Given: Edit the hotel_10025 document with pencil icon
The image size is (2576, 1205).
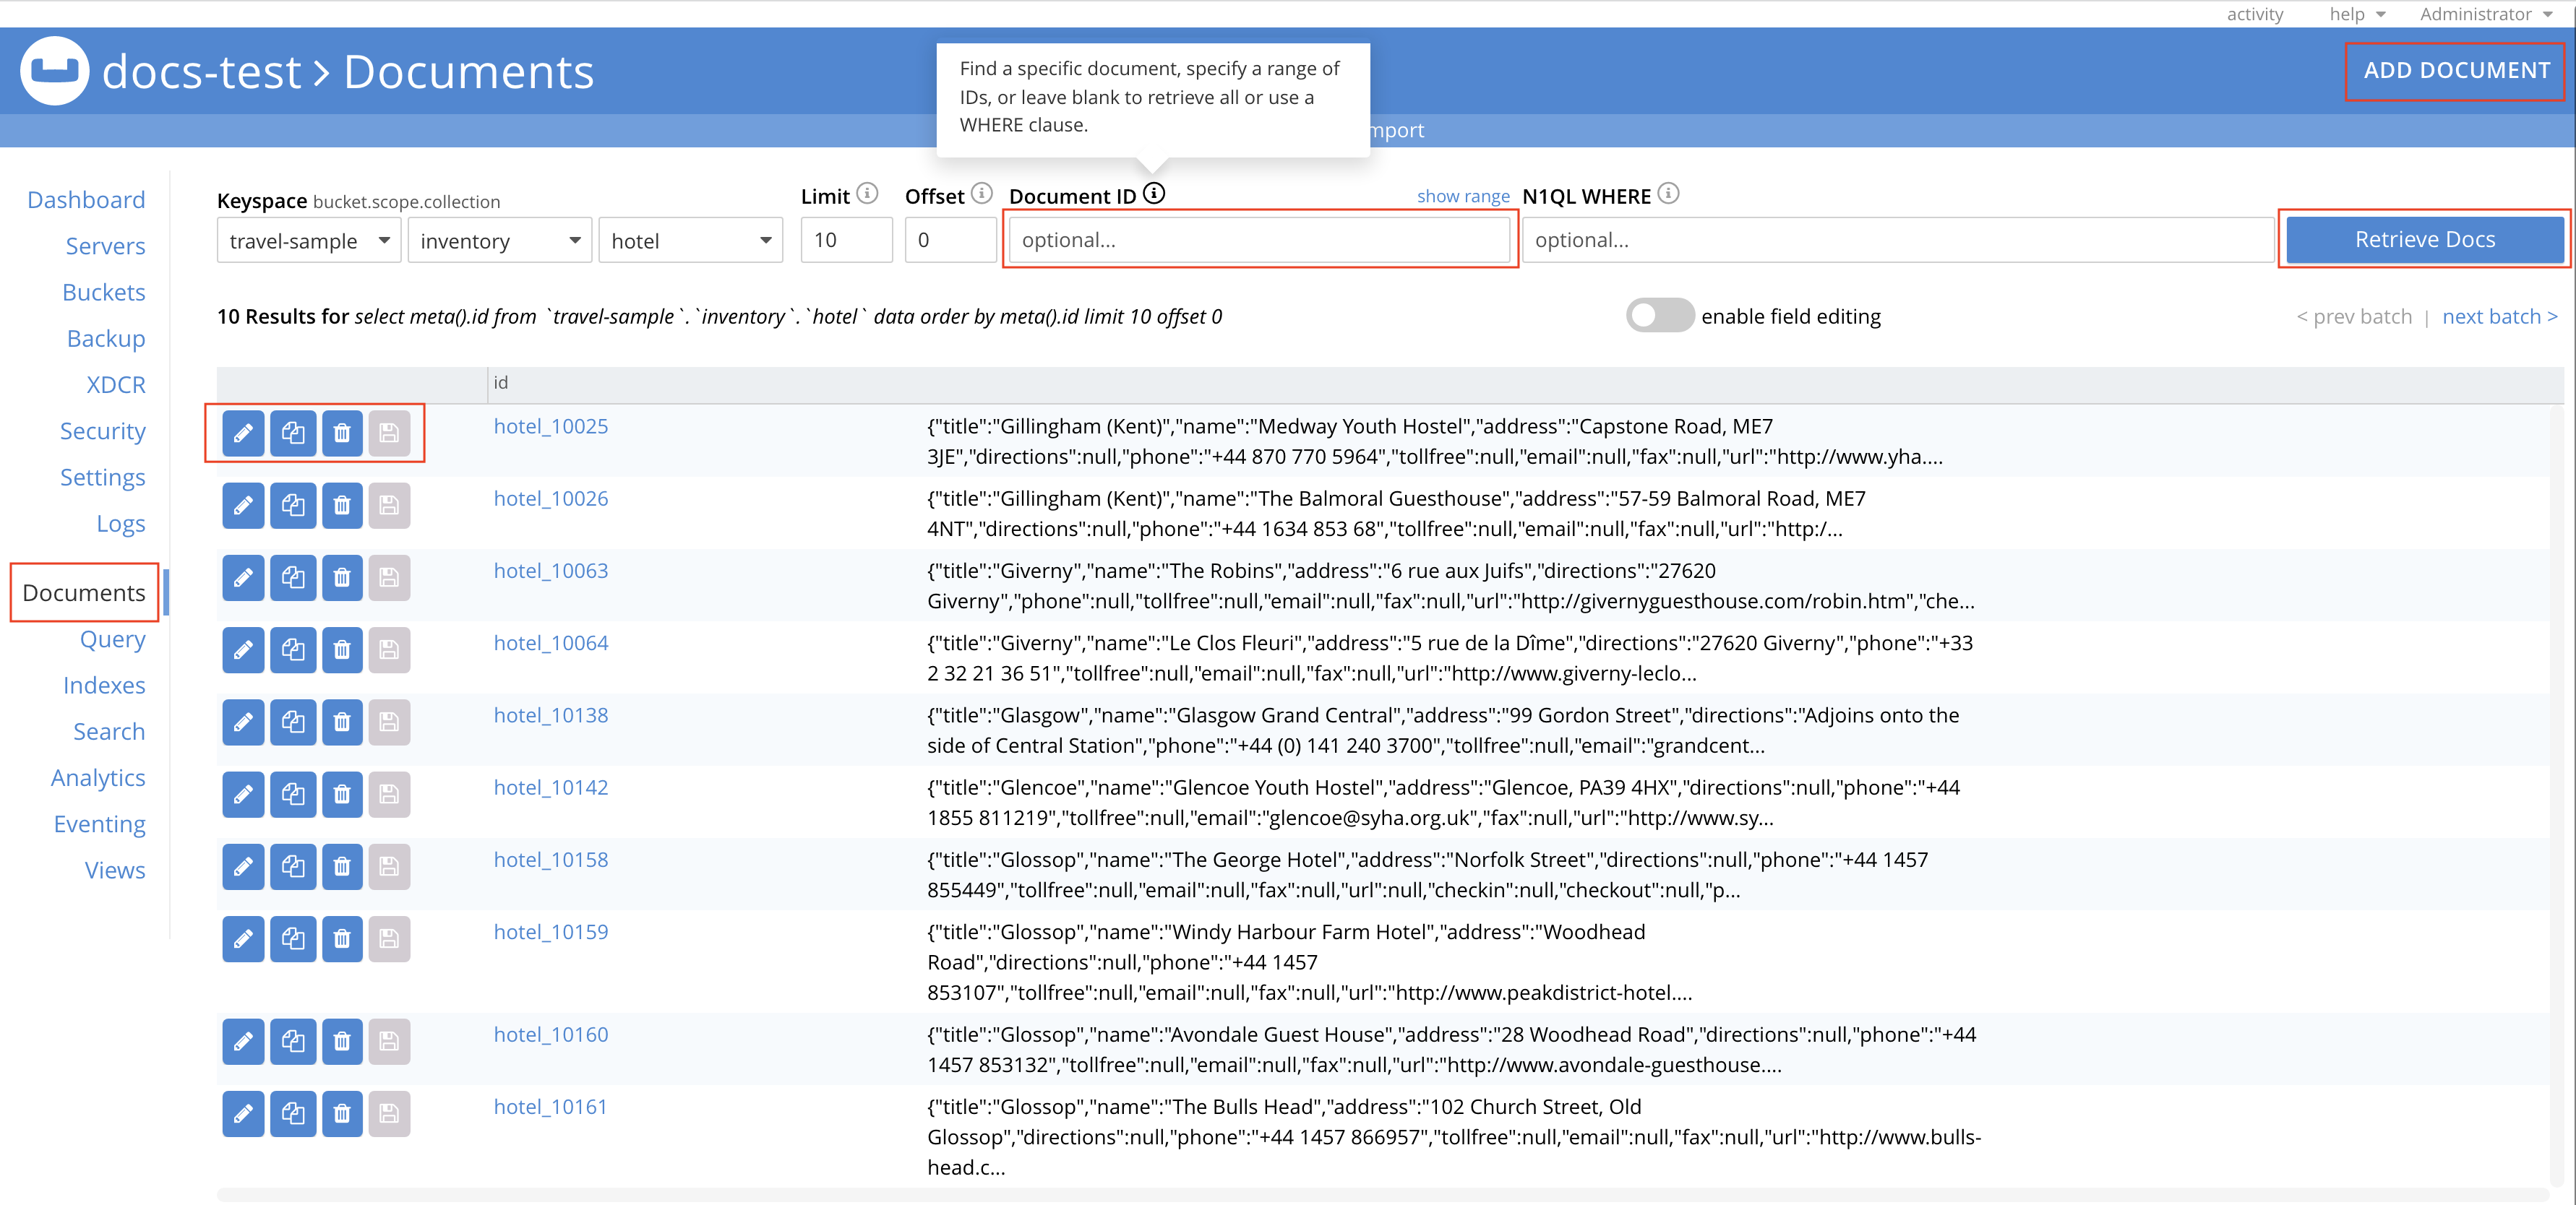Looking at the screenshot, I should [x=243, y=433].
